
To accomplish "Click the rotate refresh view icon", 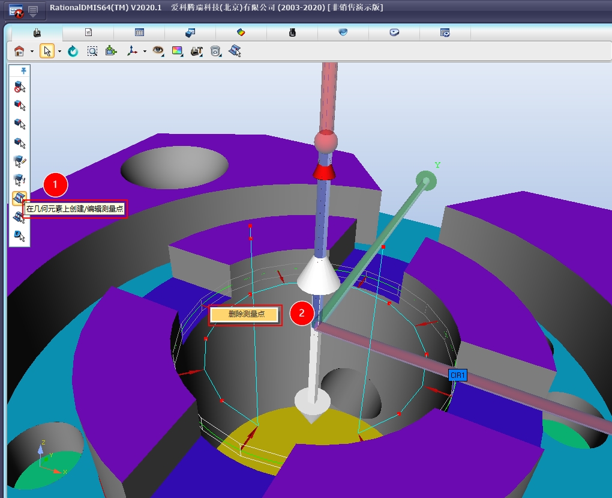I will (x=73, y=51).
